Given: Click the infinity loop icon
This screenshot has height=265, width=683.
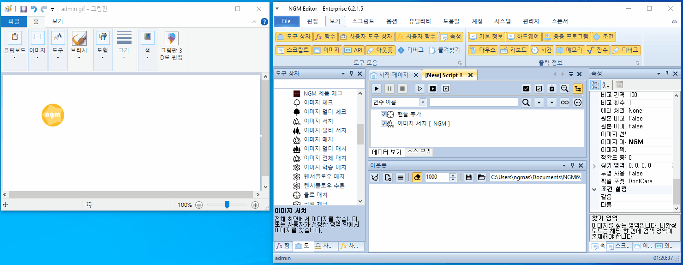Looking at the screenshot, I should coord(564,102).
